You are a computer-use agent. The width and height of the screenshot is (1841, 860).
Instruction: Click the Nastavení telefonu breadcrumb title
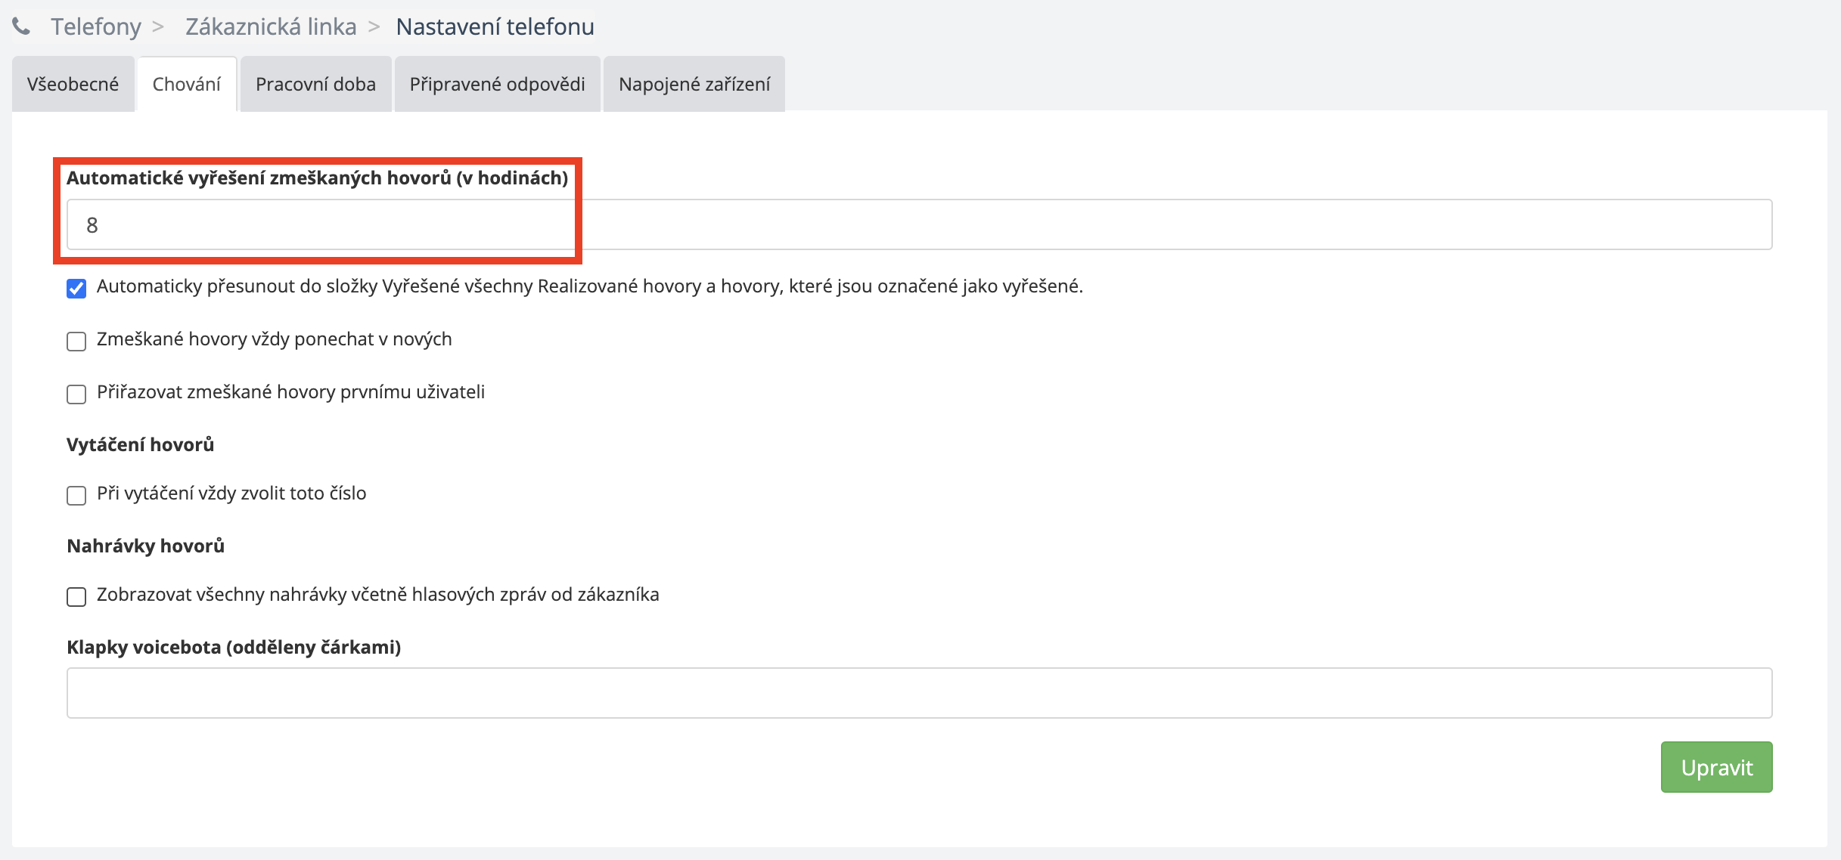click(495, 26)
